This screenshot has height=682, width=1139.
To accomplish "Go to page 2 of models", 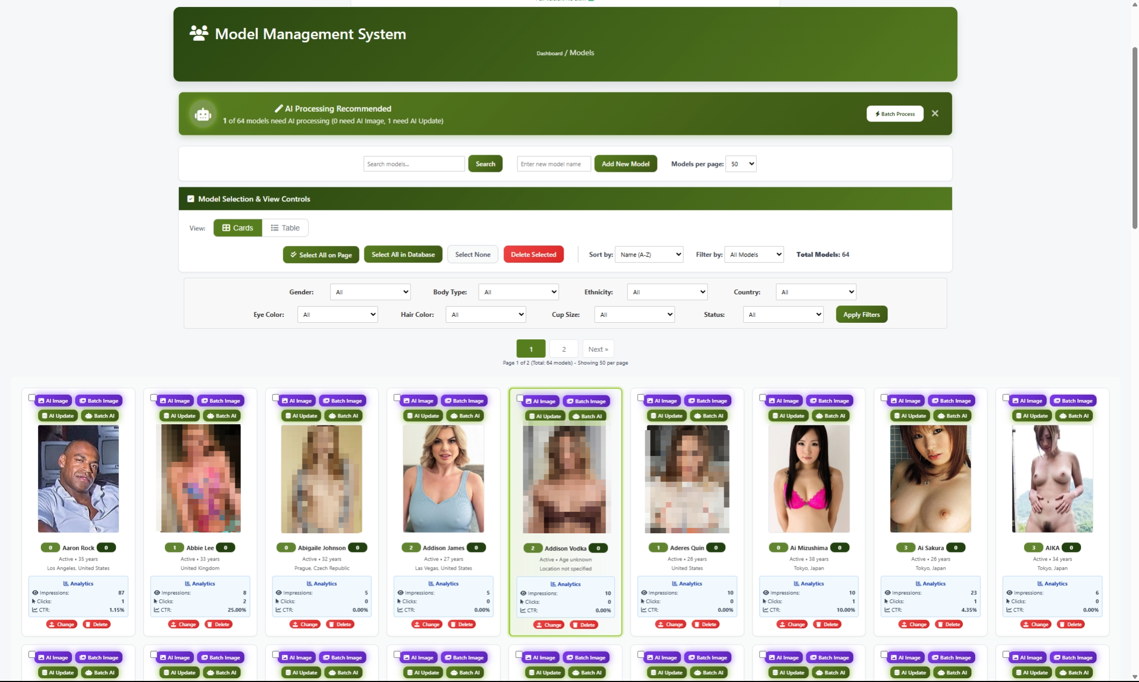I will pos(564,349).
